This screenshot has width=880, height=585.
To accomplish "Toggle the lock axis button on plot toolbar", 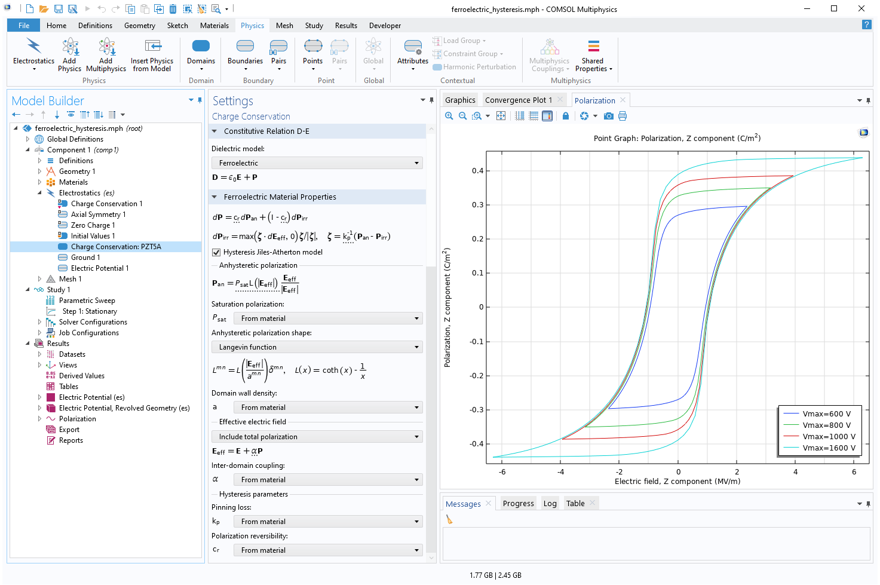I will (565, 116).
